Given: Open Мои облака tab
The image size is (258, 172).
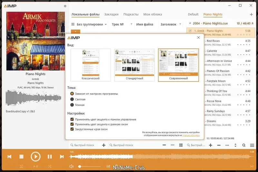Looking at the screenshot, I should click(x=153, y=14).
